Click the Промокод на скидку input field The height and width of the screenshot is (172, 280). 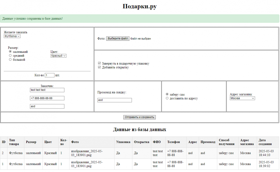(x=115, y=100)
